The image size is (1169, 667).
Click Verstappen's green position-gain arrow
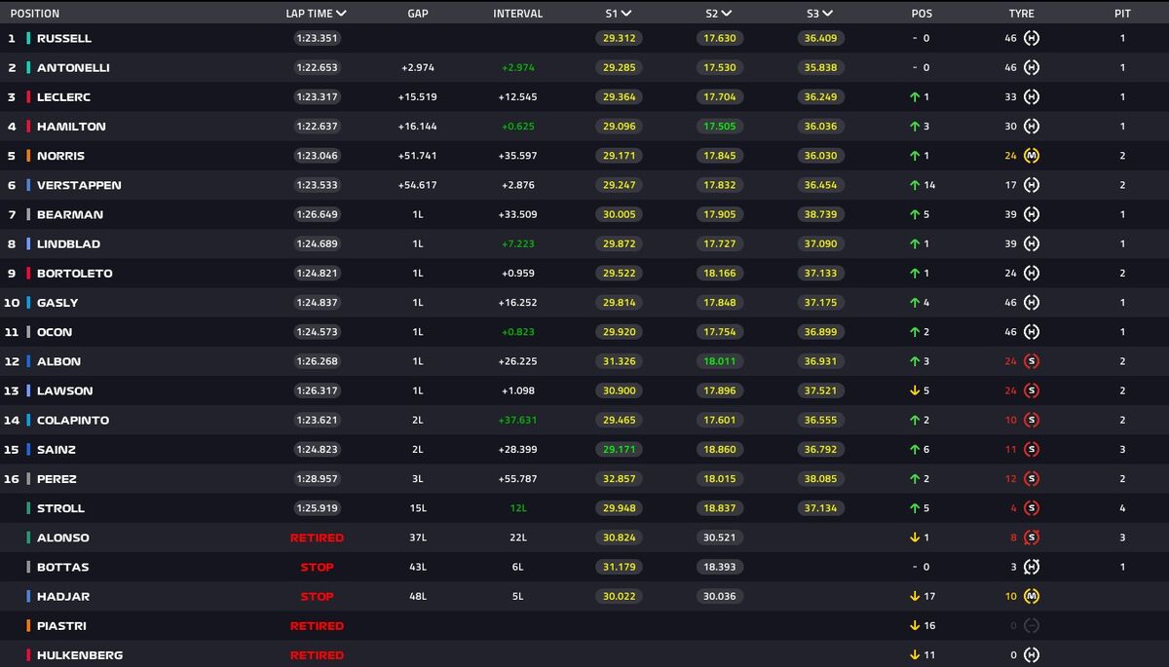point(915,185)
